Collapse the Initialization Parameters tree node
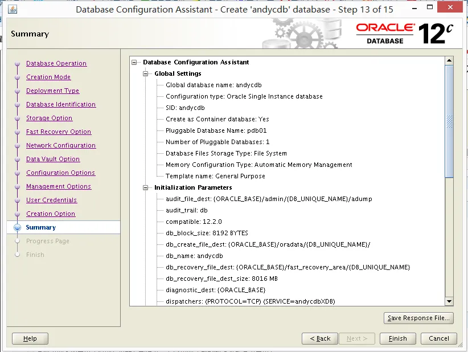The height and width of the screenshot is (352, 468). coord(146,187)
